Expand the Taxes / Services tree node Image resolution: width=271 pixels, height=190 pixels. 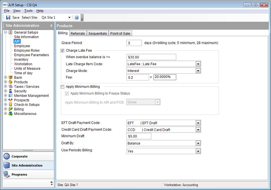(x=5, y=86)
